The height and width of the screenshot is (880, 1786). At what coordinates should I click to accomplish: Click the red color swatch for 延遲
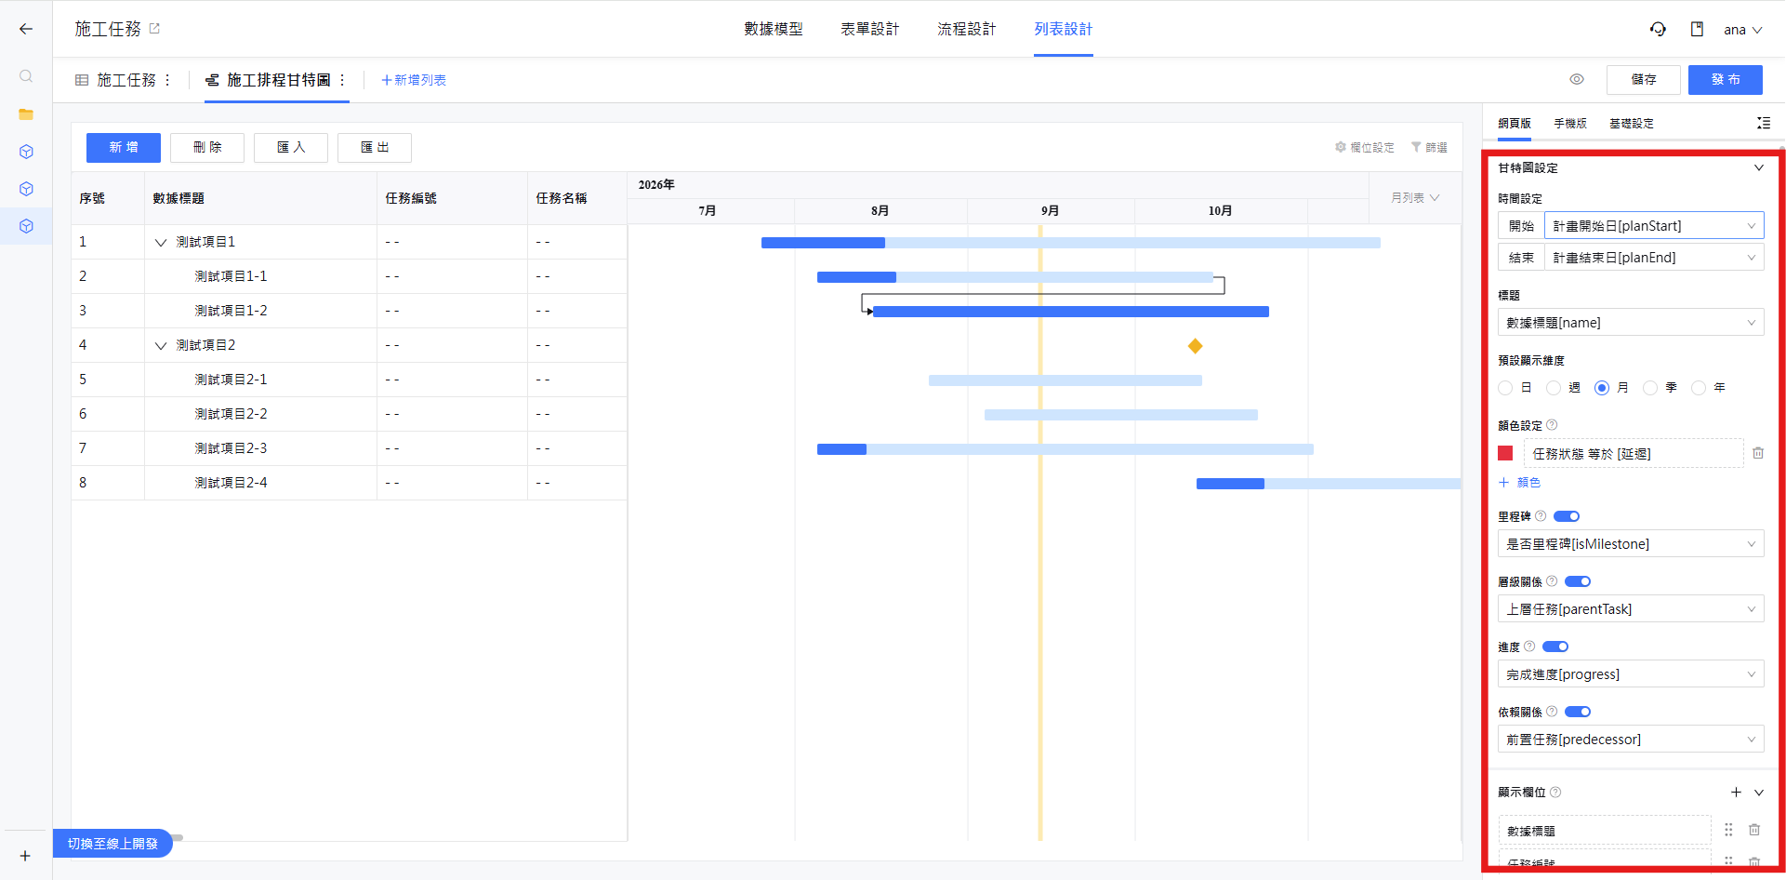click(x=1505, y=453)
